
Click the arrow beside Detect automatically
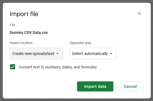point(111,54)
